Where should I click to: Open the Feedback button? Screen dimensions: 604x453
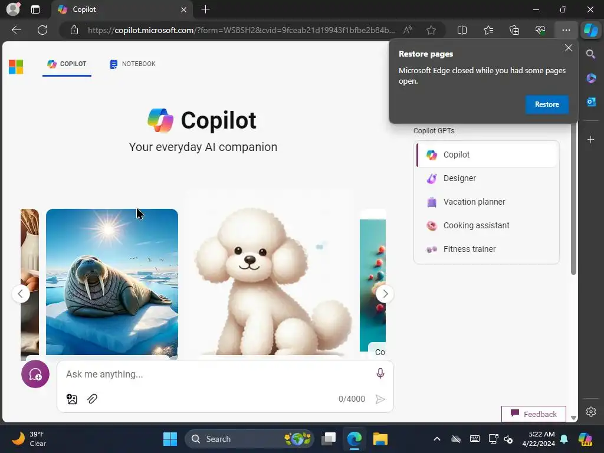pyautogui.click(x=533, y=414)
